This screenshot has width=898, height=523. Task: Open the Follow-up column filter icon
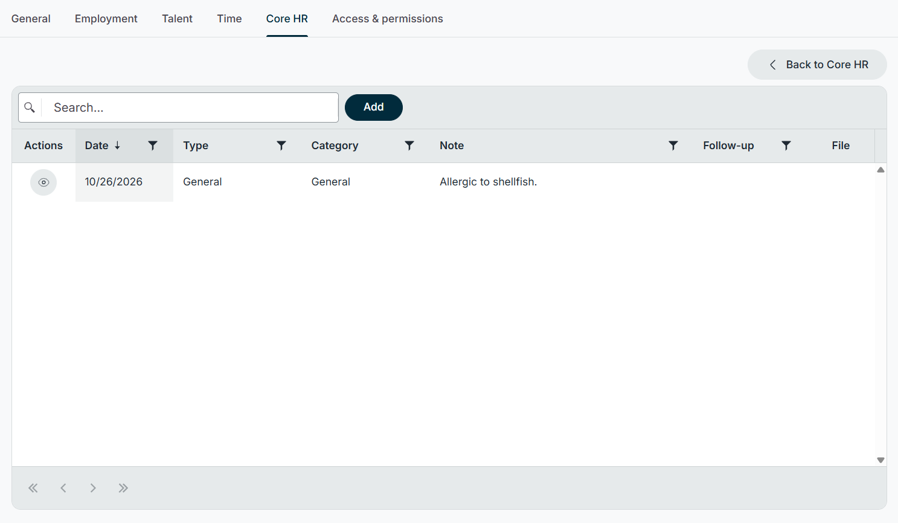(786, 146)
